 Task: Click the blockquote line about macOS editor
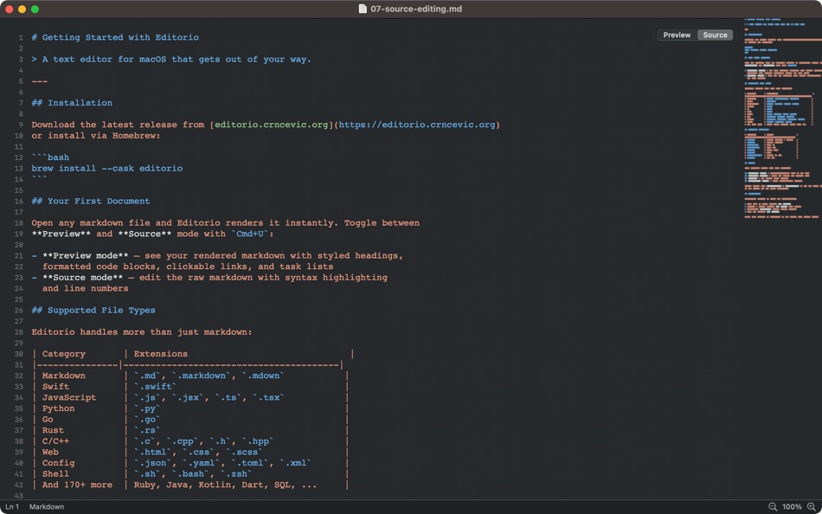click(171, 59)
